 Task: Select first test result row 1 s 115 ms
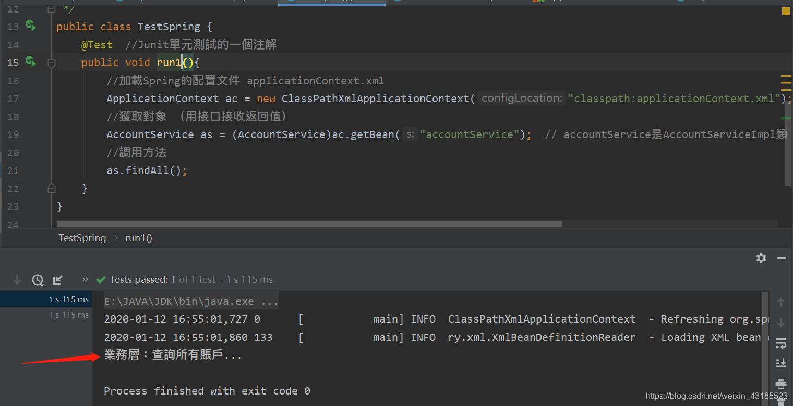tap(45, 299)
